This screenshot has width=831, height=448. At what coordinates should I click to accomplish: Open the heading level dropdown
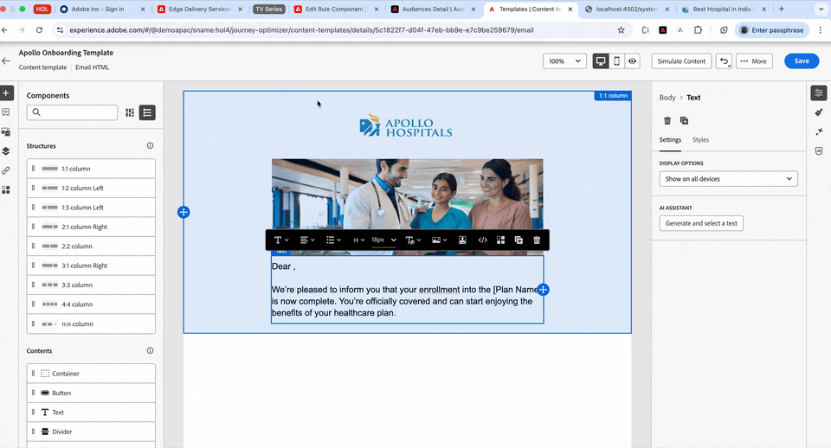pyautogui.click(x=358, y=240)
